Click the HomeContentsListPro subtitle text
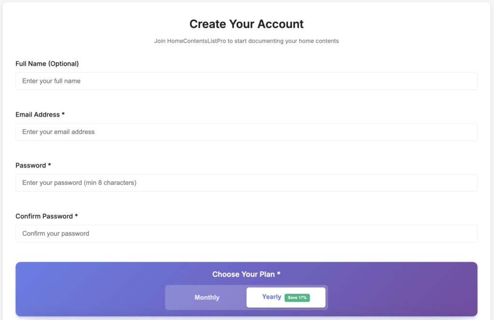This screenshot has height=320, width=494. 246,41
